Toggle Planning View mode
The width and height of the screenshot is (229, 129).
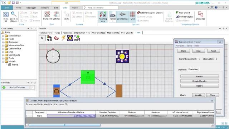[103, 17]
